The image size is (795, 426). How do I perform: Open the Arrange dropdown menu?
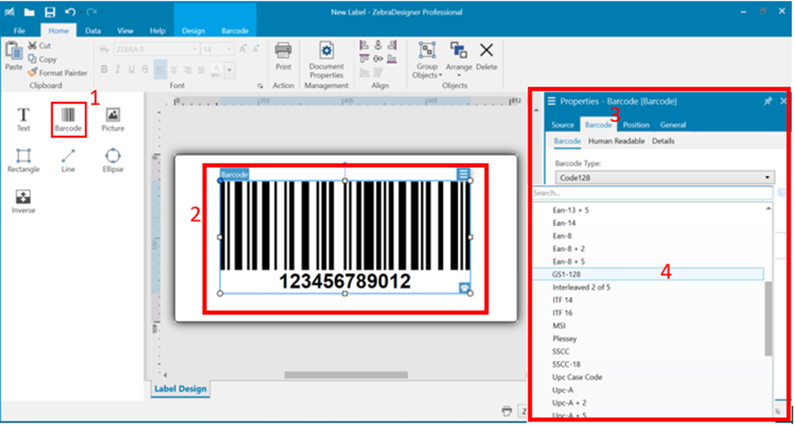point(458,59)
